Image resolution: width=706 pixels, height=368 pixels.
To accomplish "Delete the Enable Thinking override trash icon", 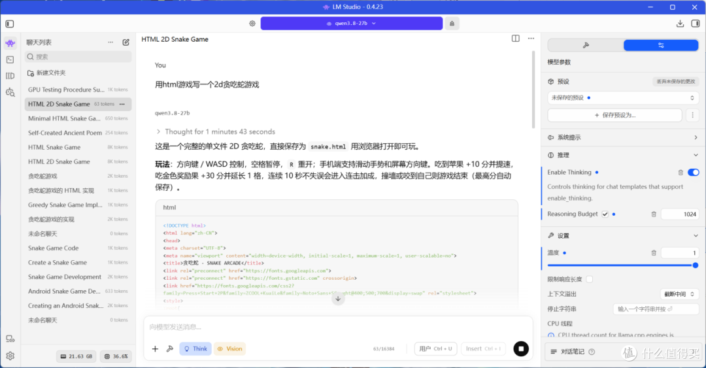I will pos(681,173).
